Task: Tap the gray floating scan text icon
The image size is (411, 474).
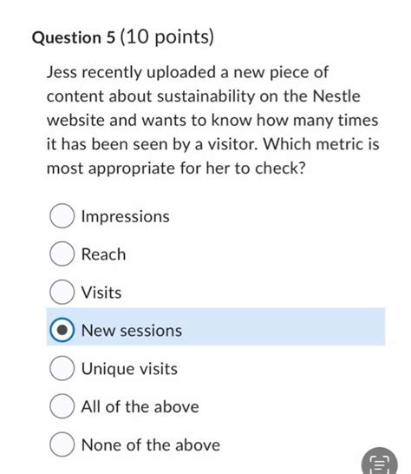Action: pyautogui.click(x=379, y=461)
